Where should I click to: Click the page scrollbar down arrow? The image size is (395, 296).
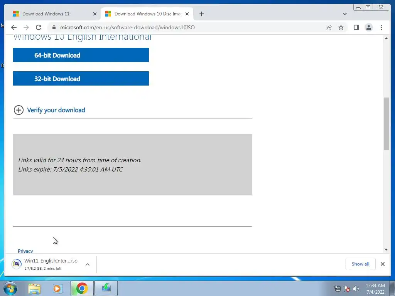click(x=386, y=250)
